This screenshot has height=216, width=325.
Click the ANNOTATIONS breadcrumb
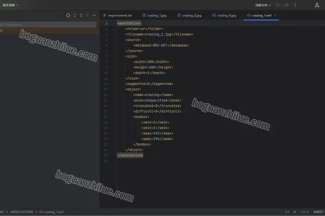(x=22, y=212)
